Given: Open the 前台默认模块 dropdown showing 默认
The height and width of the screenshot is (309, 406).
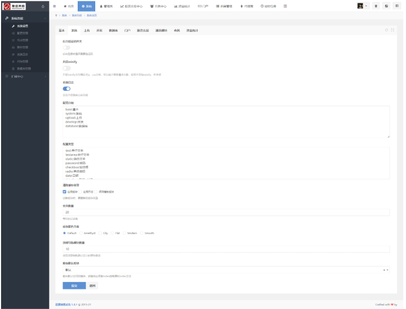Looking at the screenshot, I should click(x=226, y=270).
